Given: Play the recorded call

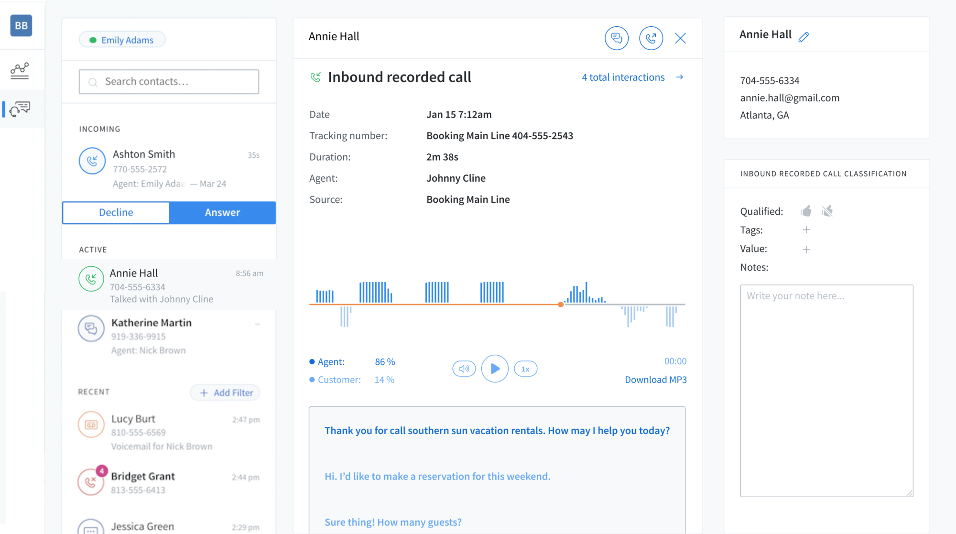Looking at the screenshot, I should [495, 369].
